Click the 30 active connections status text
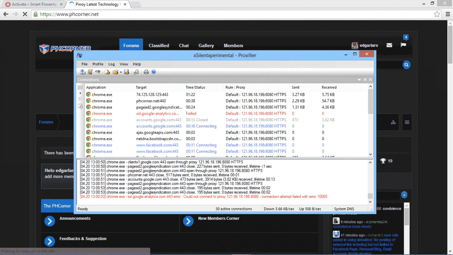Screen dimensions: 453x255 [233, 209]
